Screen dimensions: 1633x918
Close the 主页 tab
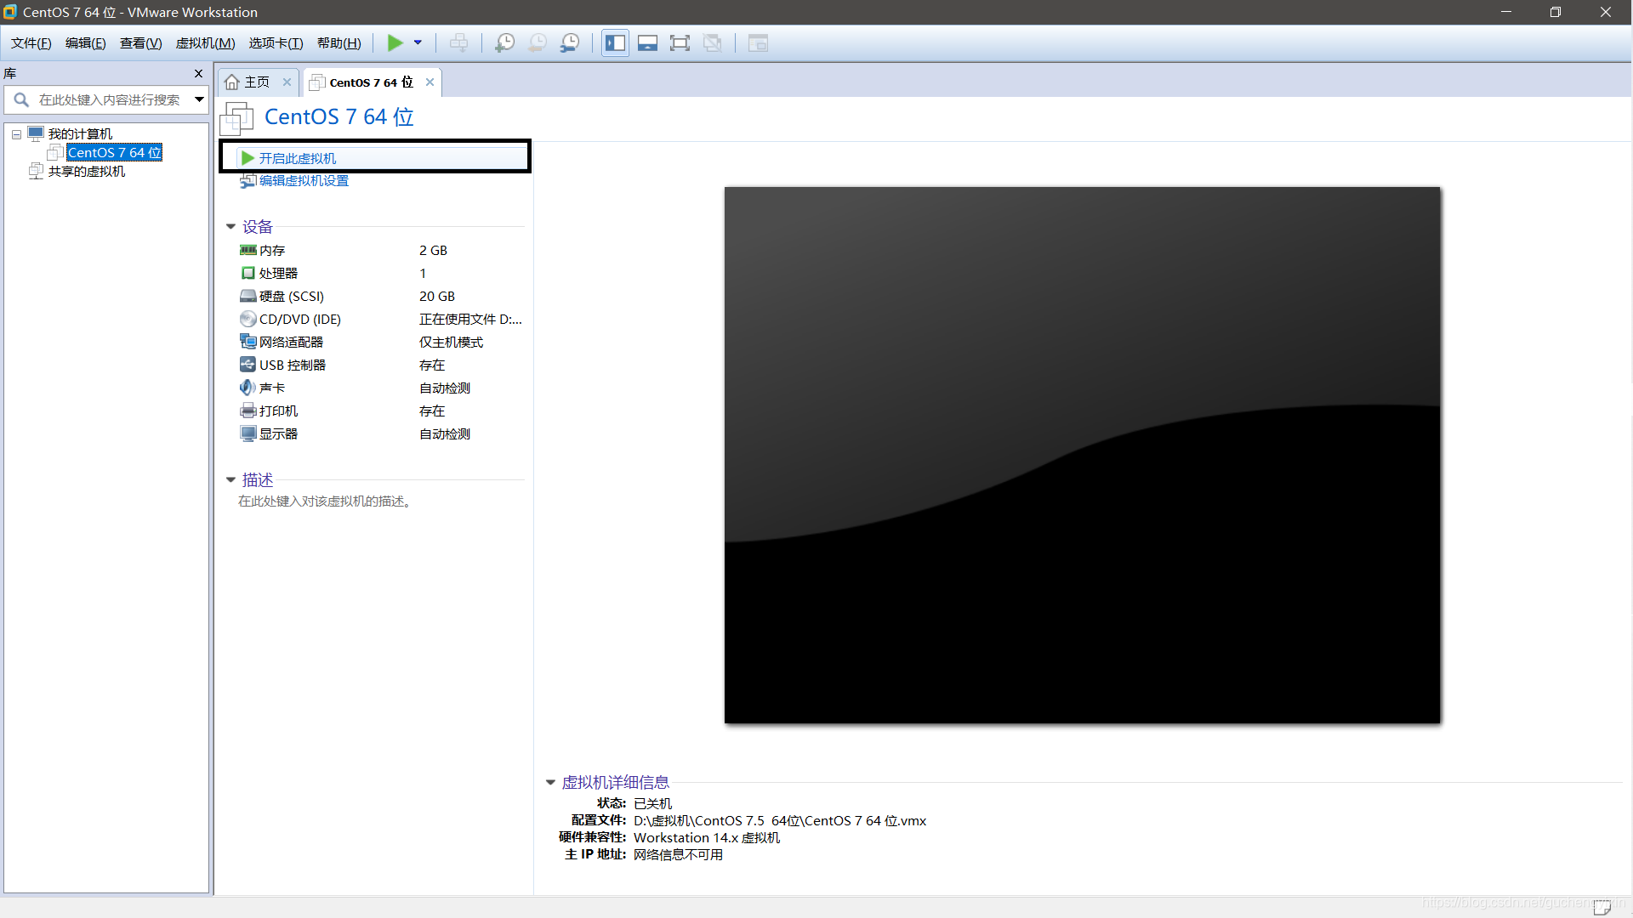click(x=287, y=82)
